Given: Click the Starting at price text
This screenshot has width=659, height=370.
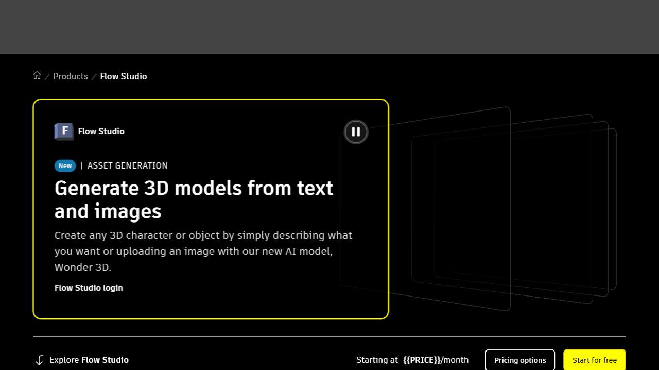Looking at the screenshot, I should pyautogui.click(x=377, y=360).
